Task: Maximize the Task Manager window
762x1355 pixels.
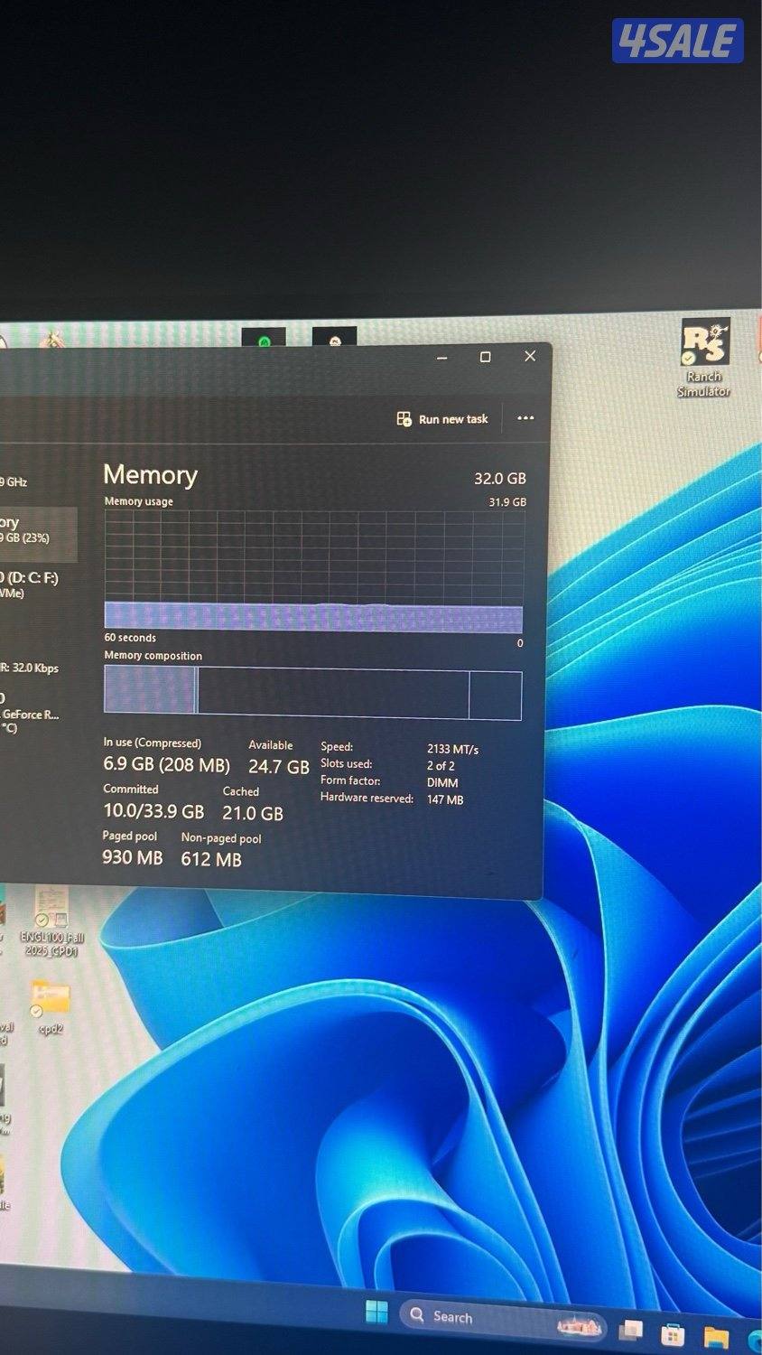Action: (x=485, y=357)
